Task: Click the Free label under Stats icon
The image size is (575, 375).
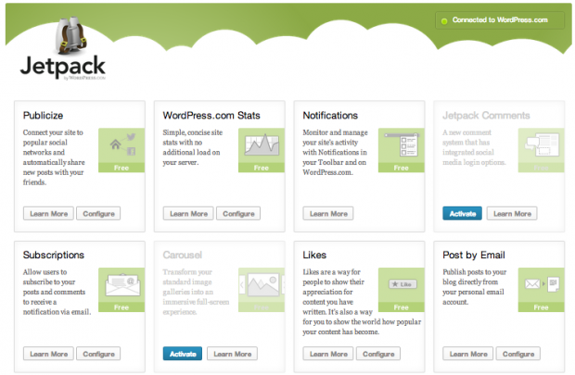Action: (262, 168)
